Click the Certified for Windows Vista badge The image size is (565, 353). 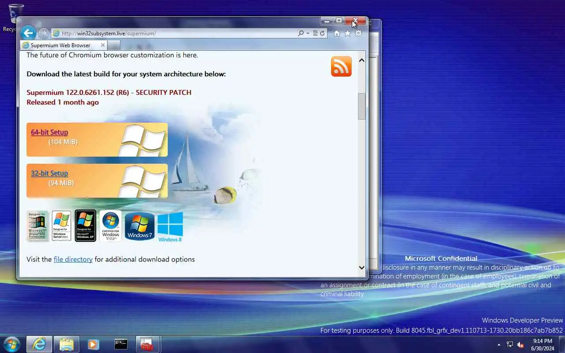110,225
